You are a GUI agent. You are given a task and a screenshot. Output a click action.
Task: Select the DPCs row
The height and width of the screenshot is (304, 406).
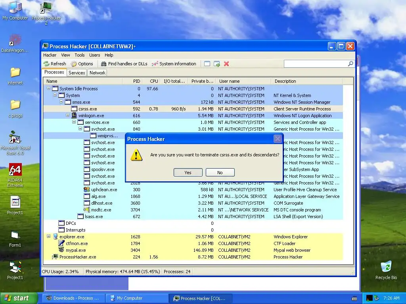(193, 223)
